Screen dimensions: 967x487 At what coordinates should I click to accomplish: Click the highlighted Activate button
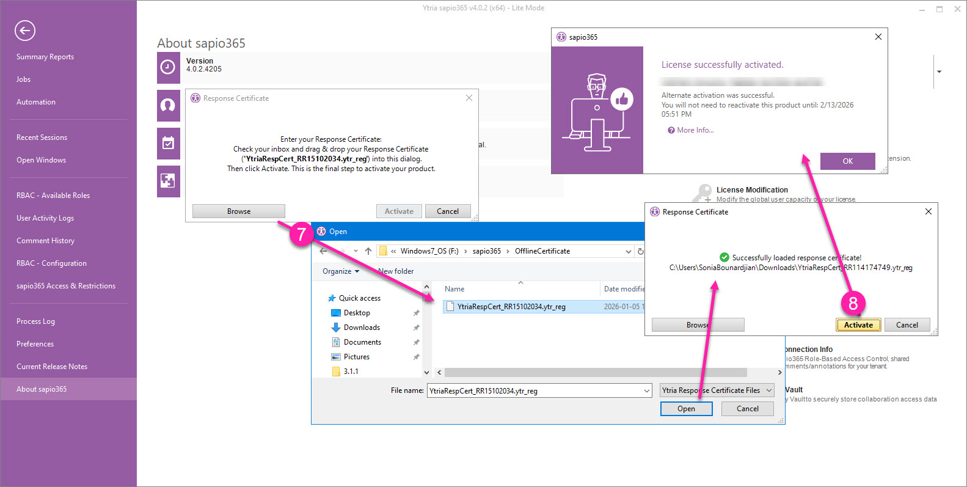(x=858, y=325)
